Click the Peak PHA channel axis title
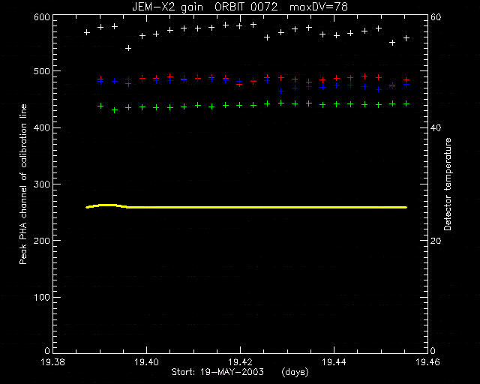The width and height of the screenshot is (480, 384). 23,184
